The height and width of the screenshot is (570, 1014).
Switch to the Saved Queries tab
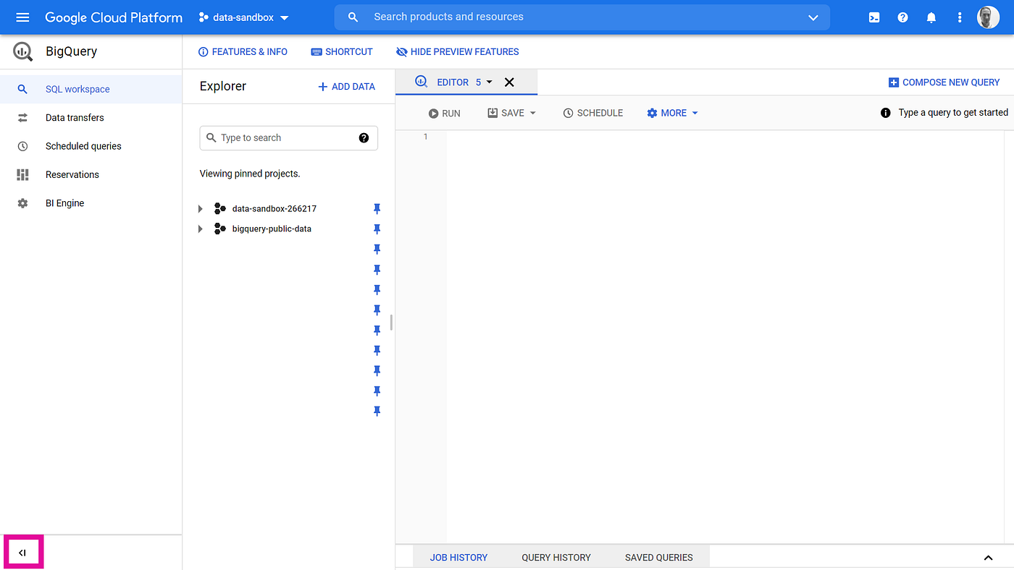(x=658, y=557)
